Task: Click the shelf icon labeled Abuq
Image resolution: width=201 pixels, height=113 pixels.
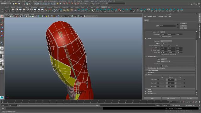Action: click(112, 10)
